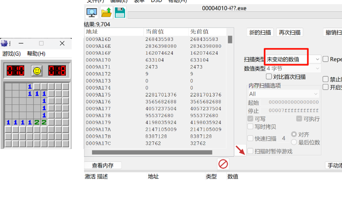This screenshot has height=197, width=342.
Task: Enable 扫描时暂停游戏 checkbox
Action: [x=250, y=151]
